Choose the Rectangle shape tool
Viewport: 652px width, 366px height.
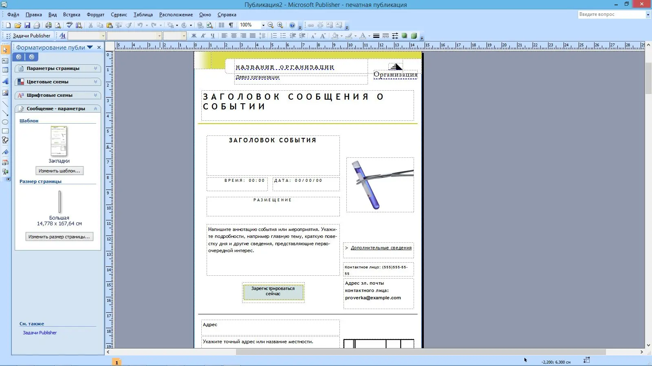click(x=5, y=131)
